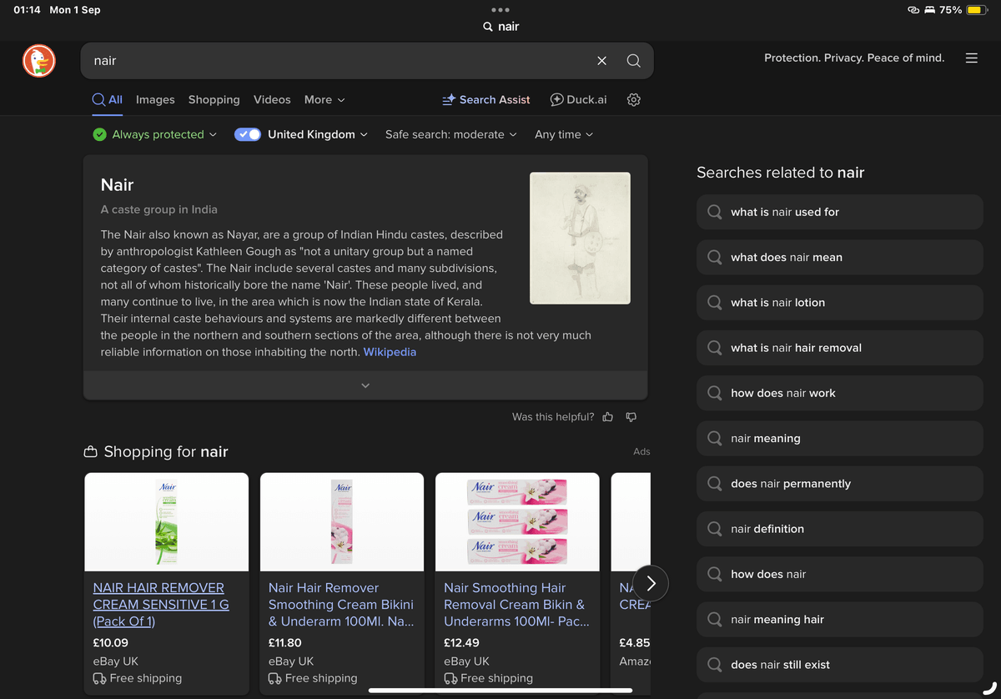Open the United Kingdom region dropdown

click(318, 134)
